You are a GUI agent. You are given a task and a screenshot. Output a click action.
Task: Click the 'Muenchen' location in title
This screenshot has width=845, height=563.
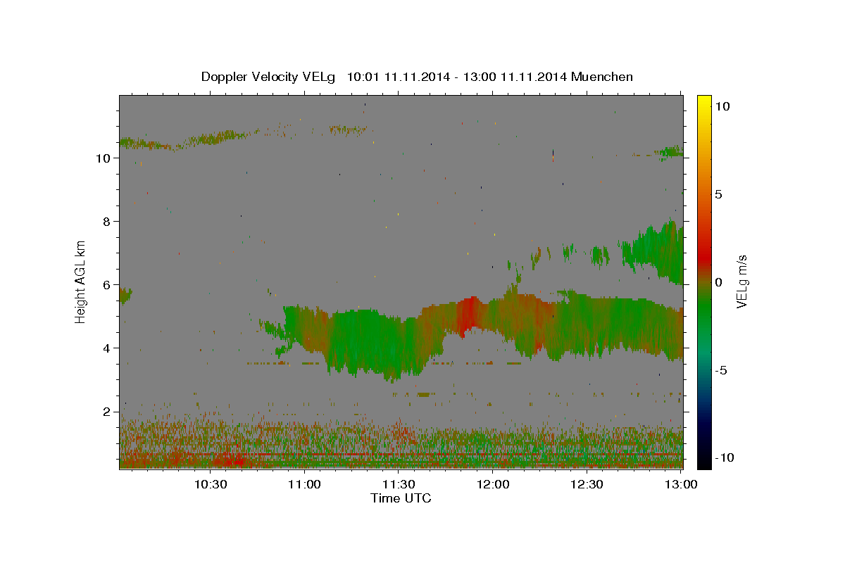pos(602,77)
